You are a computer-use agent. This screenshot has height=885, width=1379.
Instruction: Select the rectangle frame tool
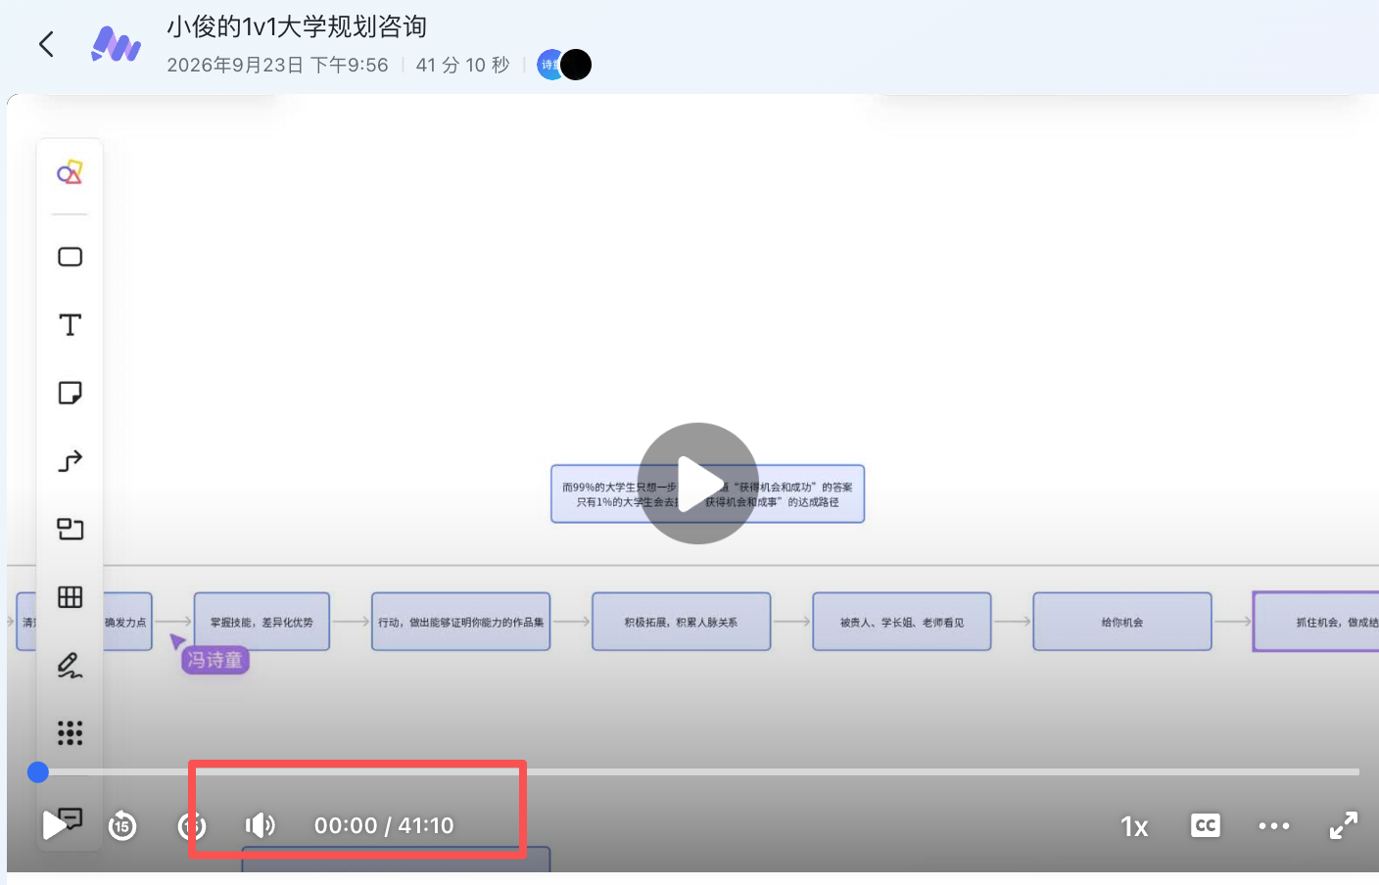click(x=70, y=256)
